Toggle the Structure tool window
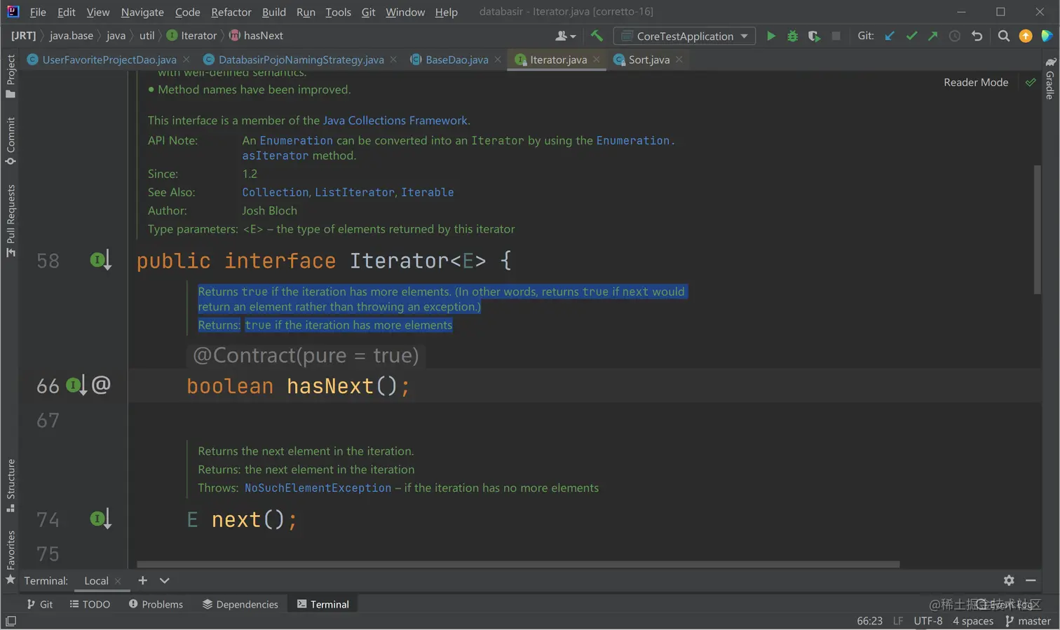1060x630 pixels. tap(11, 485)
